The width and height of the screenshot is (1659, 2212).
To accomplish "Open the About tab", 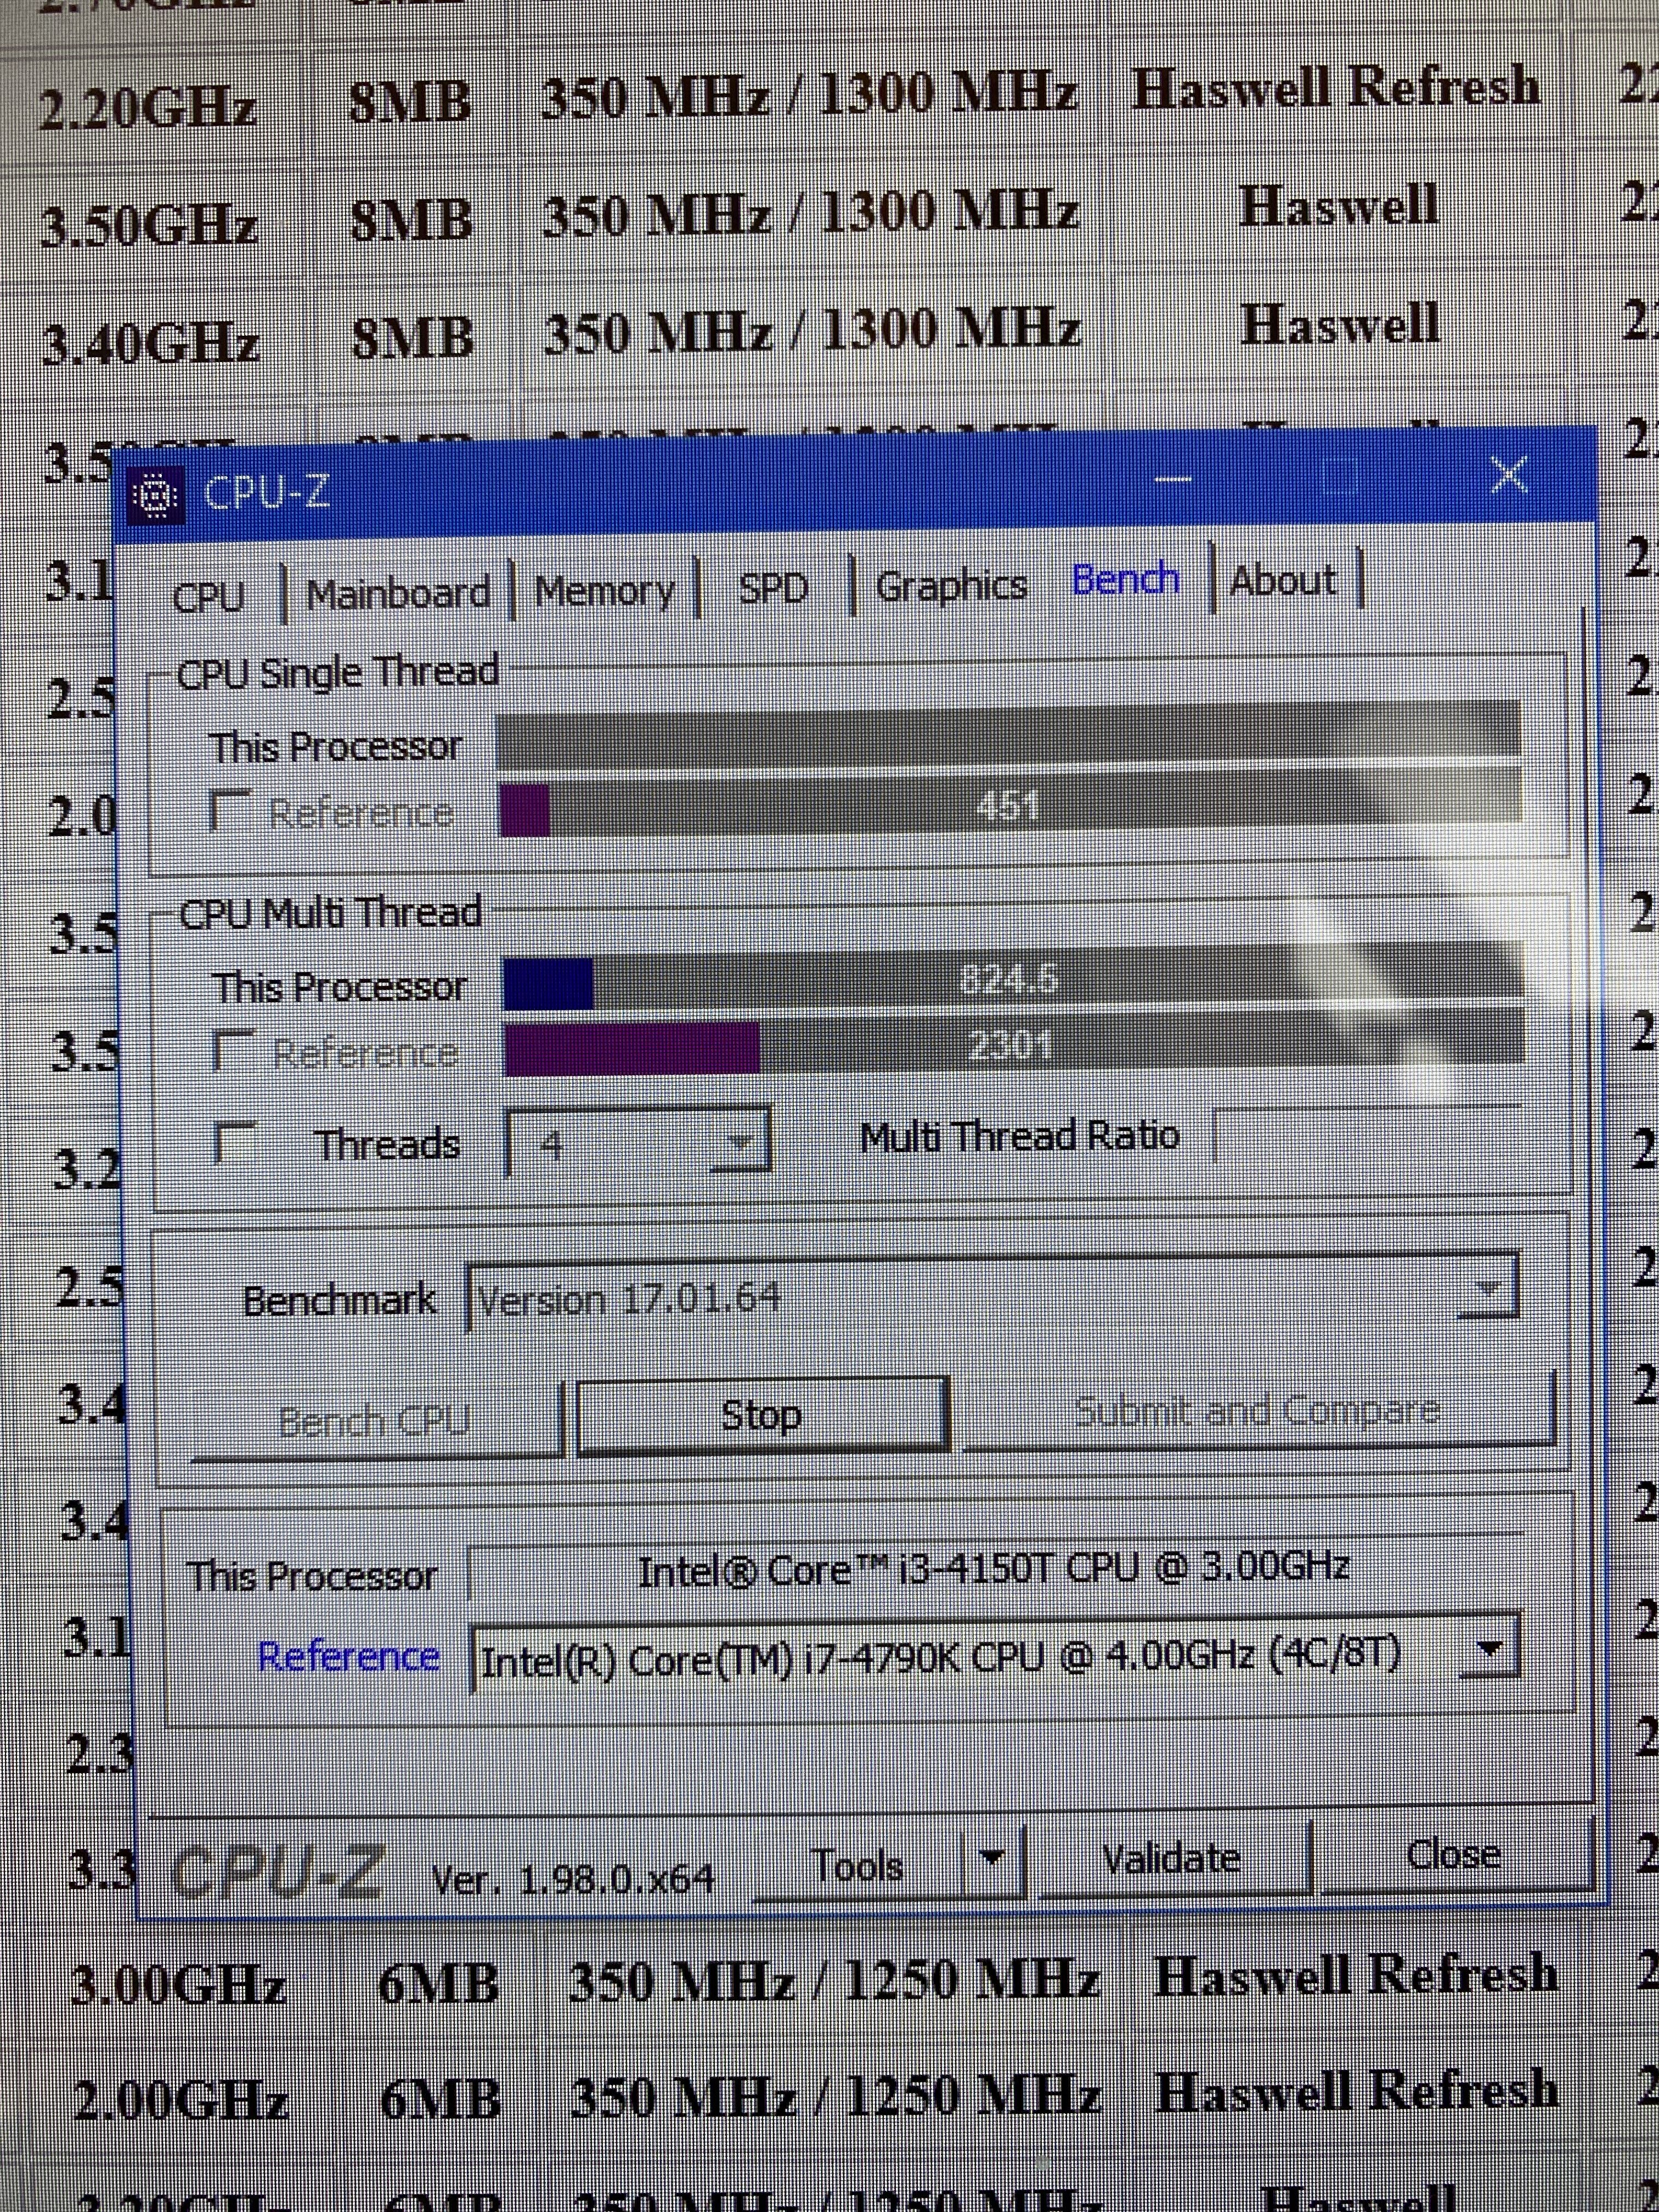I will (1283, 581).
